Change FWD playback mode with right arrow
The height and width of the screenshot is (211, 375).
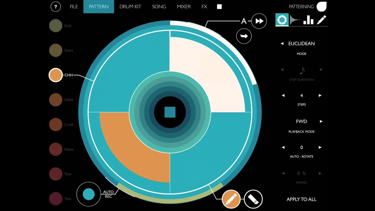[321, 121]
